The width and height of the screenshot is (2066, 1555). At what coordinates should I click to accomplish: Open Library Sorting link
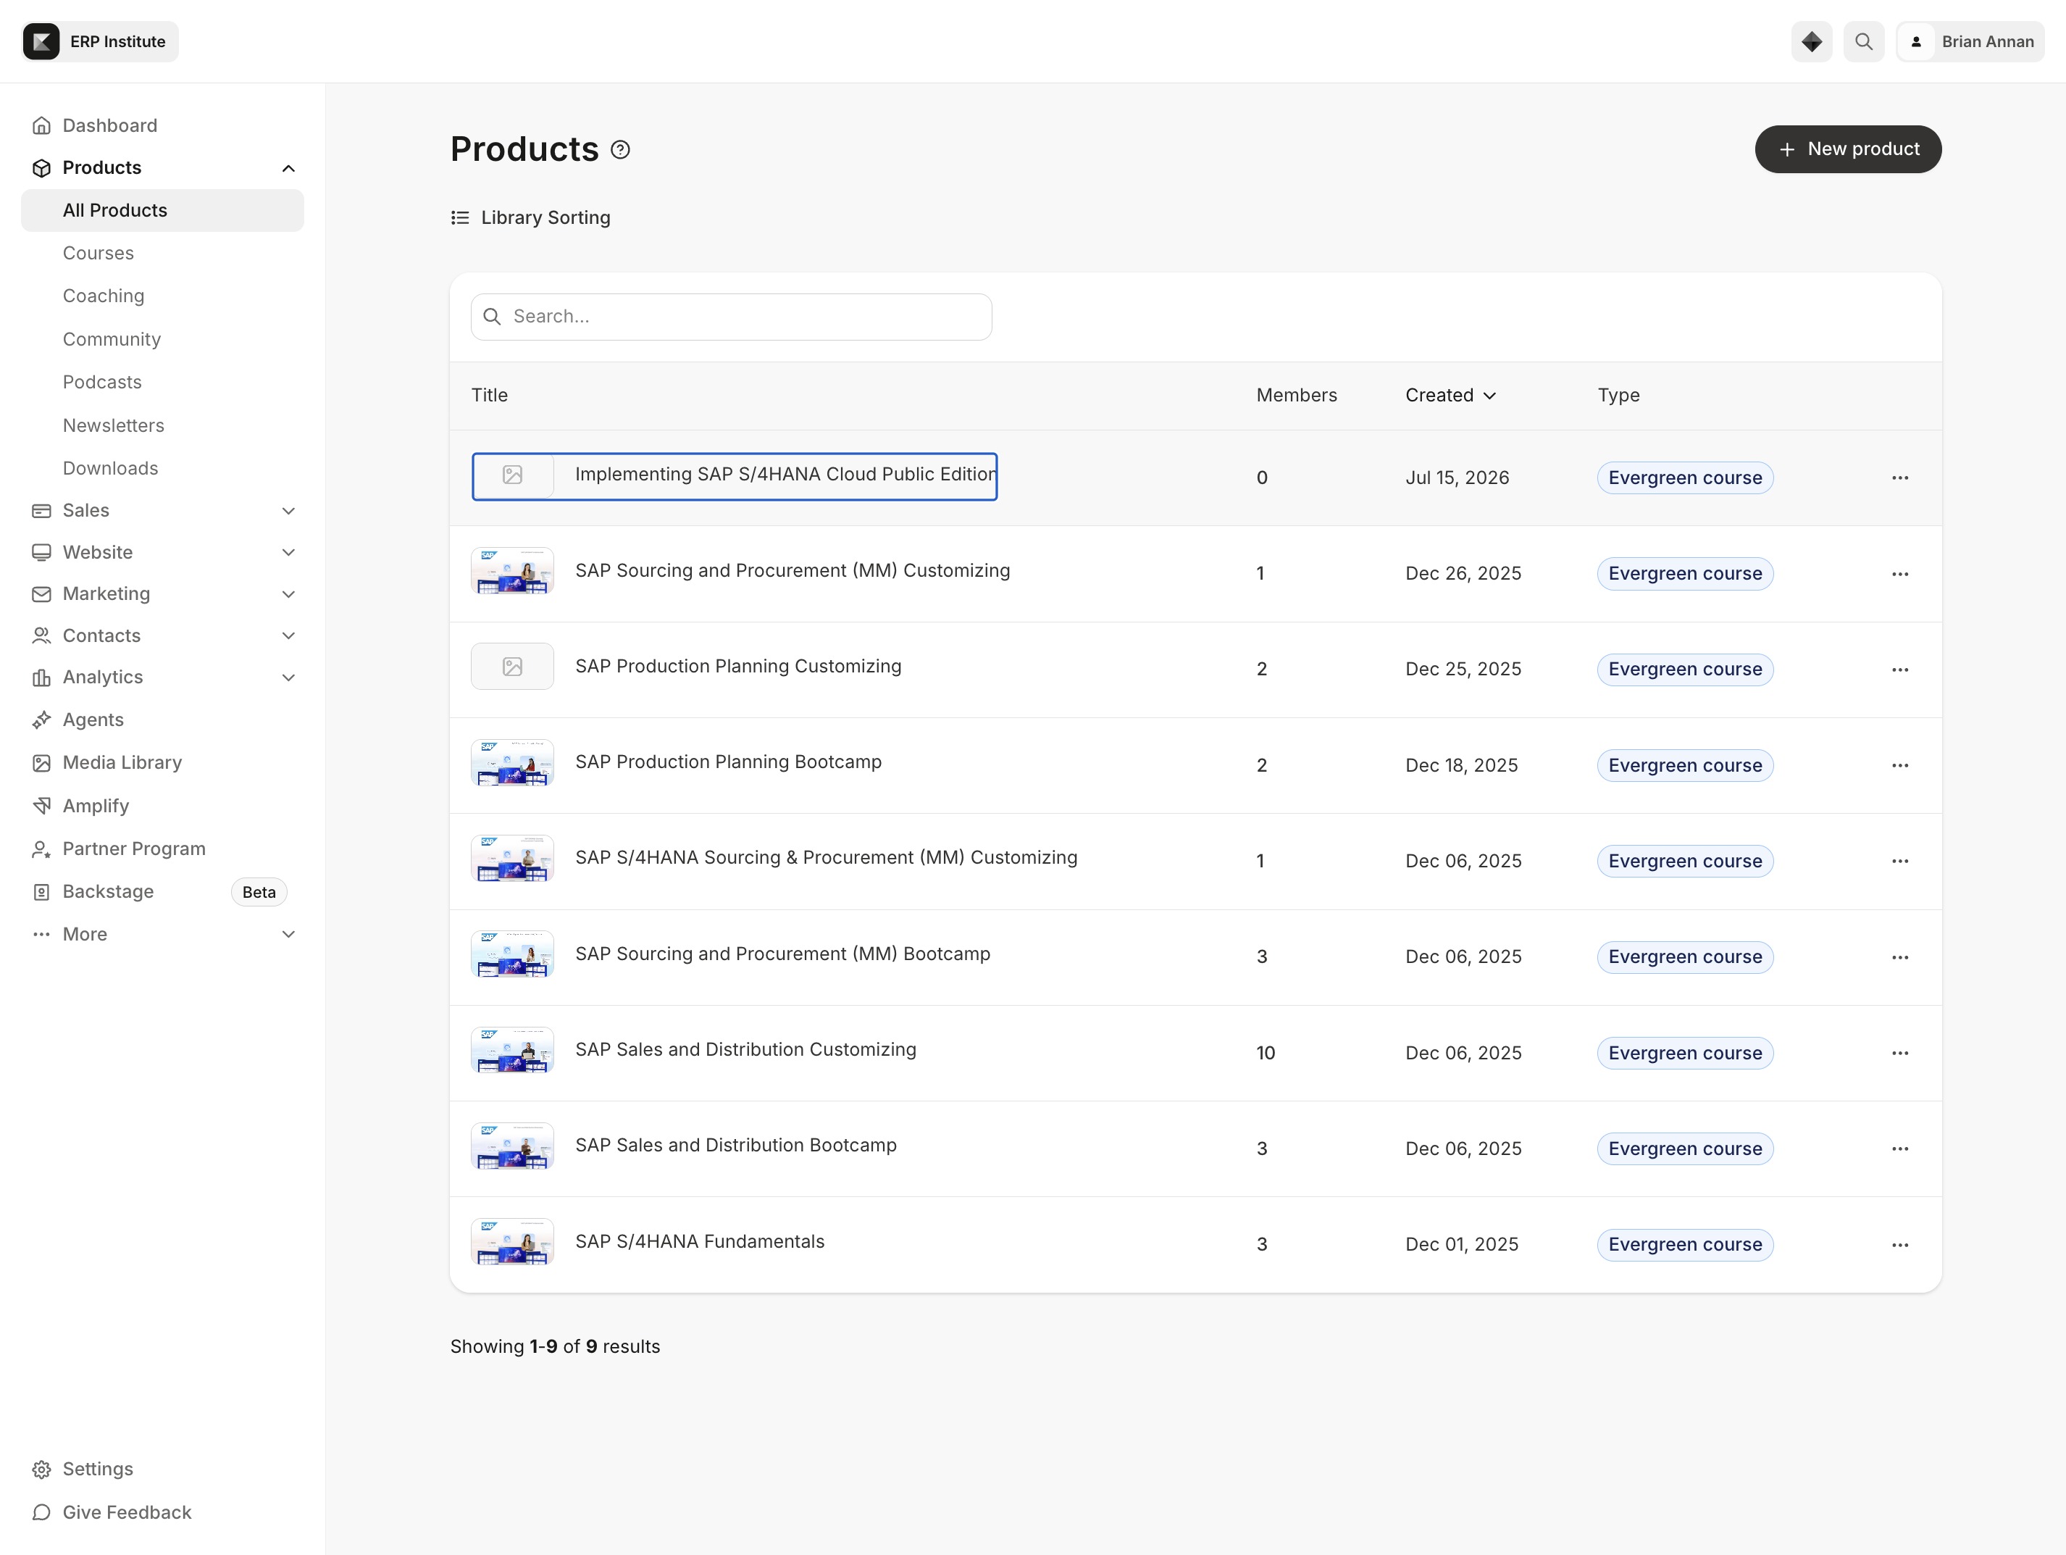pyautogui.click(x=530, y=217)
